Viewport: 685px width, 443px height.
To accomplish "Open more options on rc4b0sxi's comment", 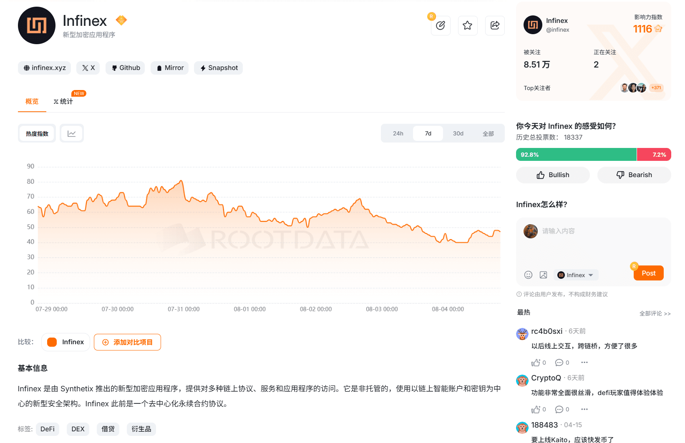I will [x=584, y=363].
